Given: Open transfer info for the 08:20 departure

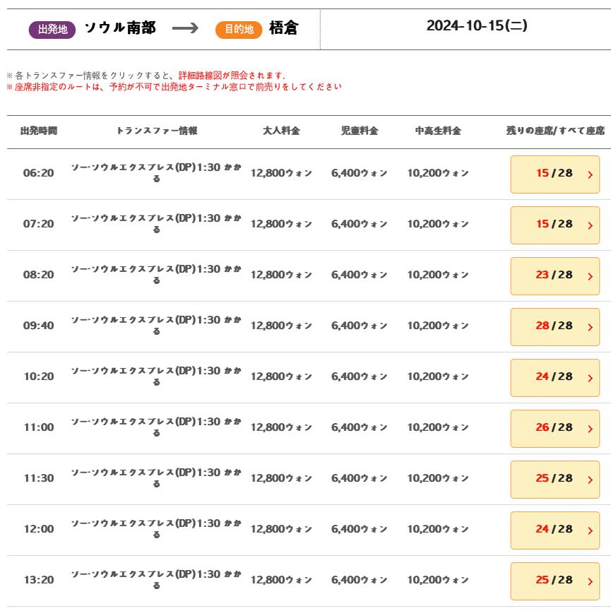Looking at the screenshot, I should (x=156, y=275).
